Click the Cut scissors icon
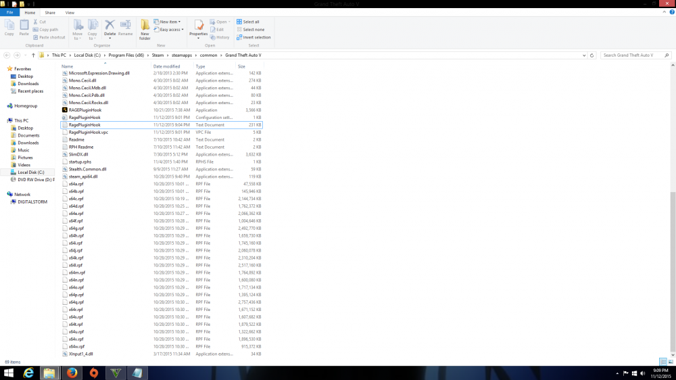Screen dimensions: 676x380 (x=35, y=22)
